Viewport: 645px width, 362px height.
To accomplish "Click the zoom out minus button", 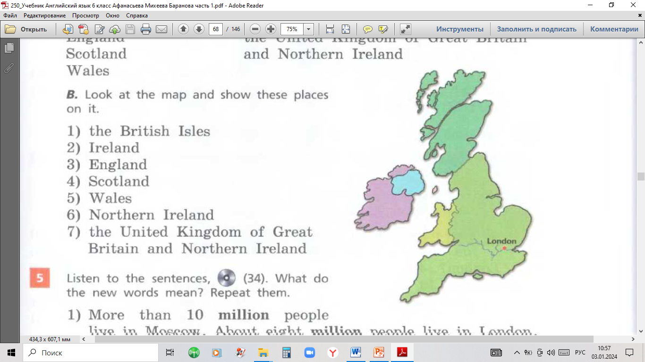I will 255,29.
